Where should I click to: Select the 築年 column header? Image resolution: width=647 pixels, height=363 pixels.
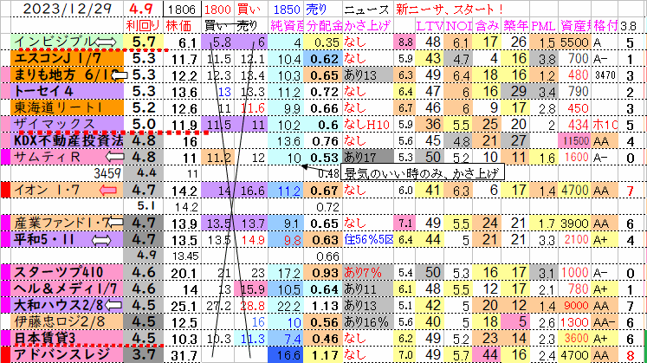click(x=519, y=25)
